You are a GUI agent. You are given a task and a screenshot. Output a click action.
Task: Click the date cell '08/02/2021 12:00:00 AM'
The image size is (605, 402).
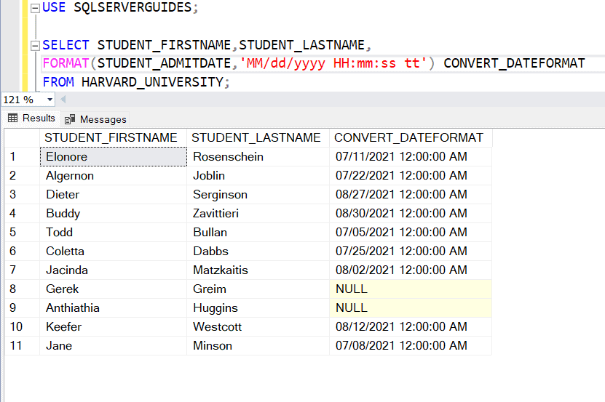pyautogui.click(x=411, y=270)
